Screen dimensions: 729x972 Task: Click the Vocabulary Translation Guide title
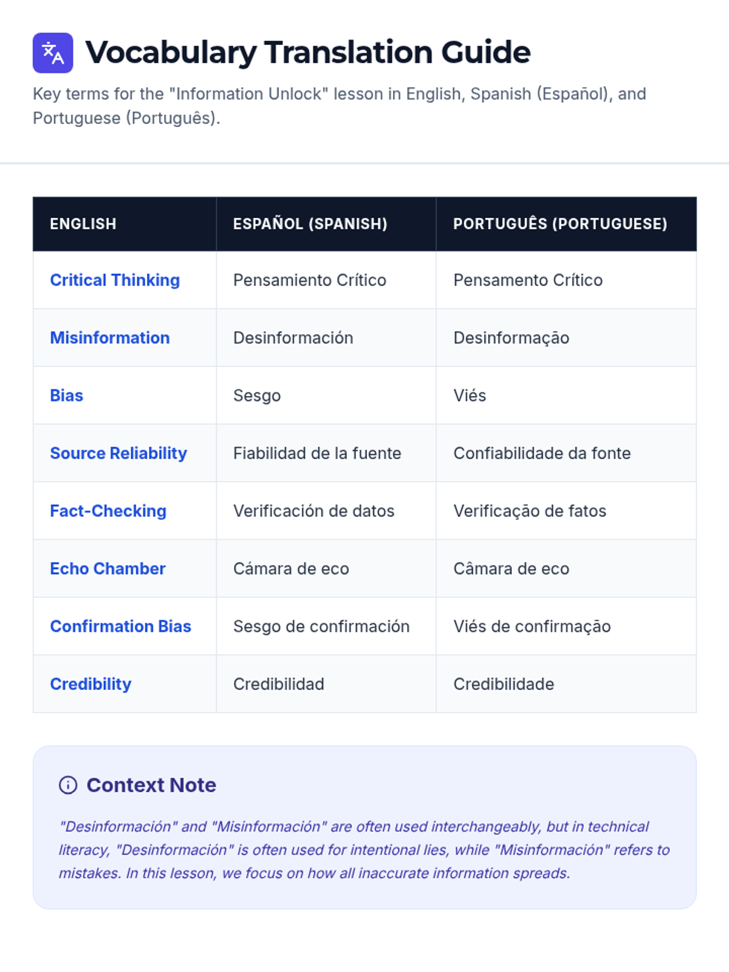pyautogui.click(x=308, y=52)
